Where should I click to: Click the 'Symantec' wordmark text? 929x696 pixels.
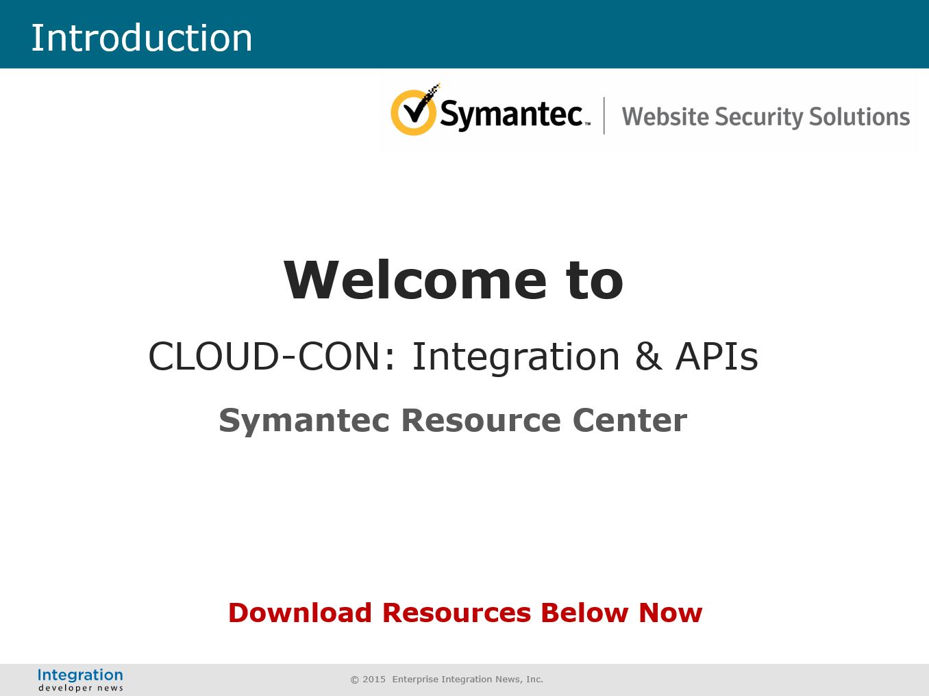click(x=514, y=114)
